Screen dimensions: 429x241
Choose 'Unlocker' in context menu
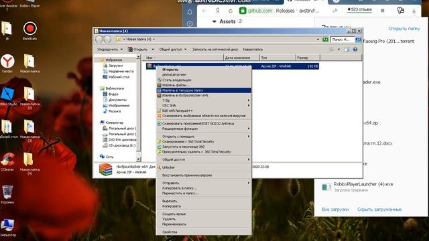click(204, 167)
